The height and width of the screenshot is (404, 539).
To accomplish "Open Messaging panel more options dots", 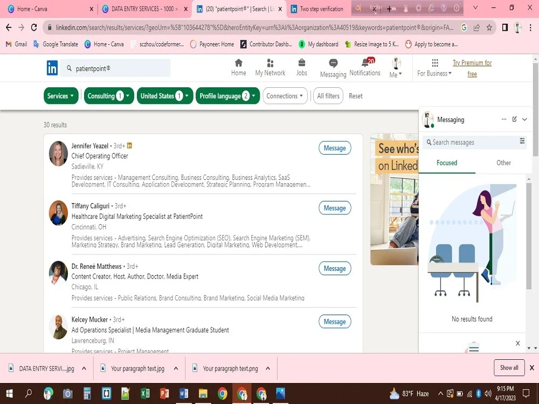I will (504, 119).
